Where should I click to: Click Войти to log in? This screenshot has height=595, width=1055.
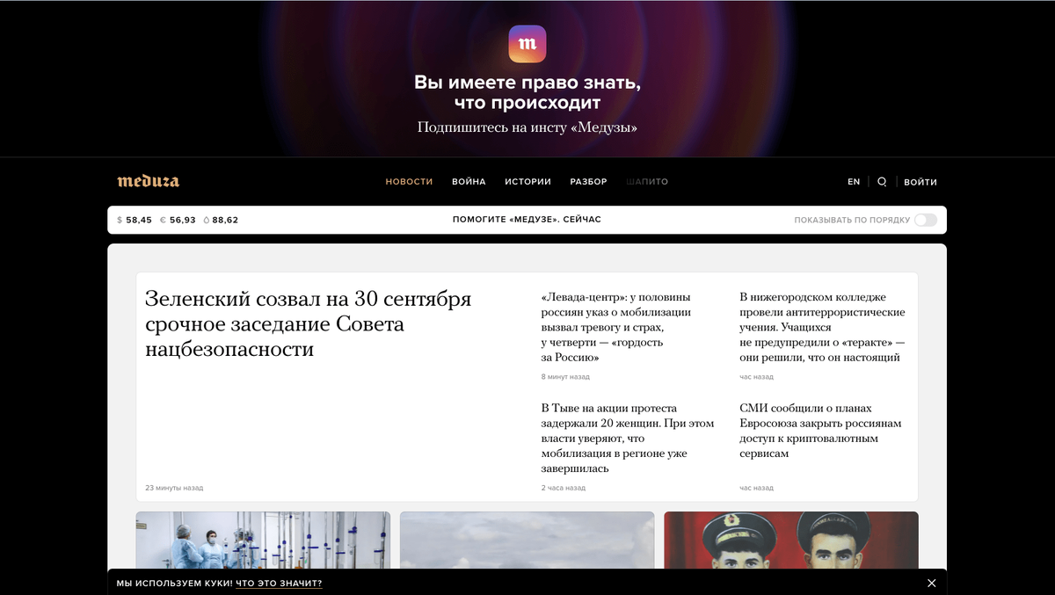[920, 182]
